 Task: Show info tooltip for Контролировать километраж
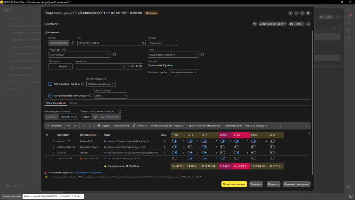click(90, 95)
